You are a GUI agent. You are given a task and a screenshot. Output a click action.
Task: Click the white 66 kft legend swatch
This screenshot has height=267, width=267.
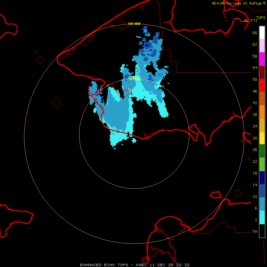262,33
